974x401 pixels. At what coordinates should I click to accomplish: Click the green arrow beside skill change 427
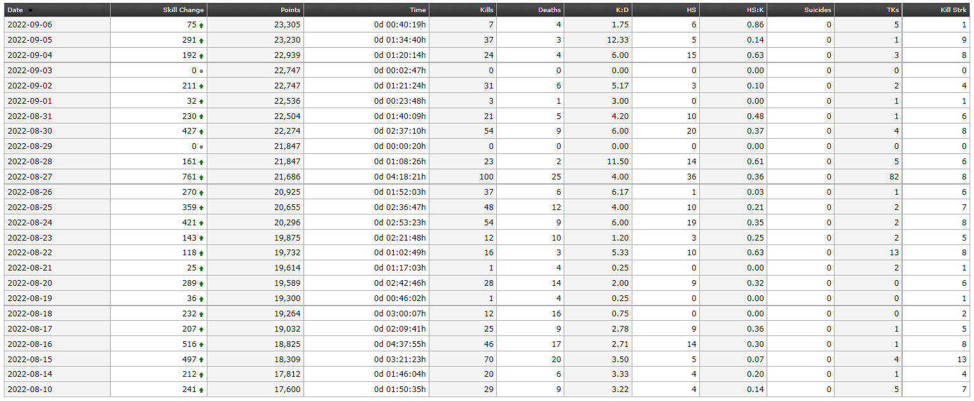point(202,132)
